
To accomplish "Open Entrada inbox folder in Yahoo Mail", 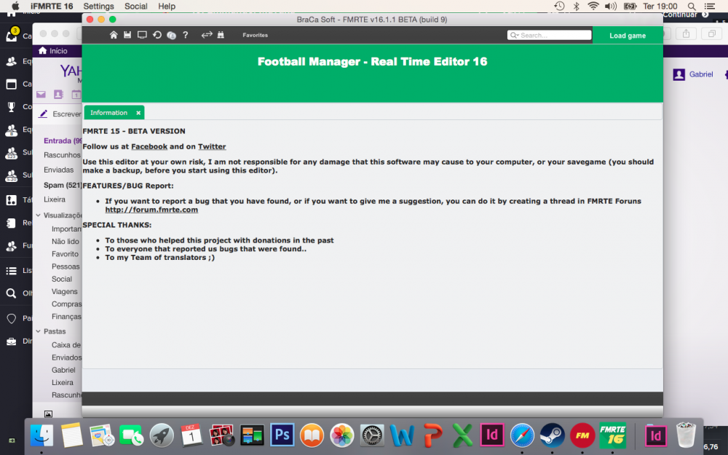I will pos(63,141).
